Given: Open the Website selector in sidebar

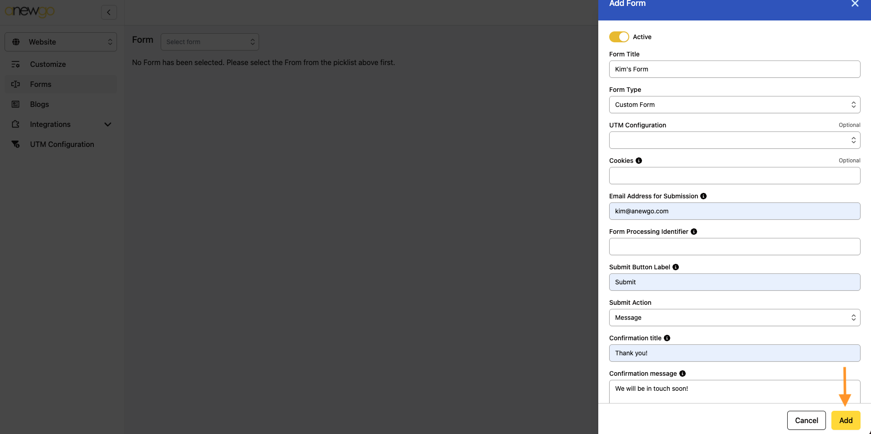Looking at the screenshot, I should [x=61, y=42].
